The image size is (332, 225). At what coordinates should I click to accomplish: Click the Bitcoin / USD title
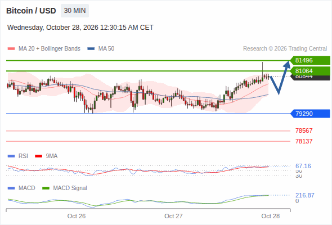point(31,11)
